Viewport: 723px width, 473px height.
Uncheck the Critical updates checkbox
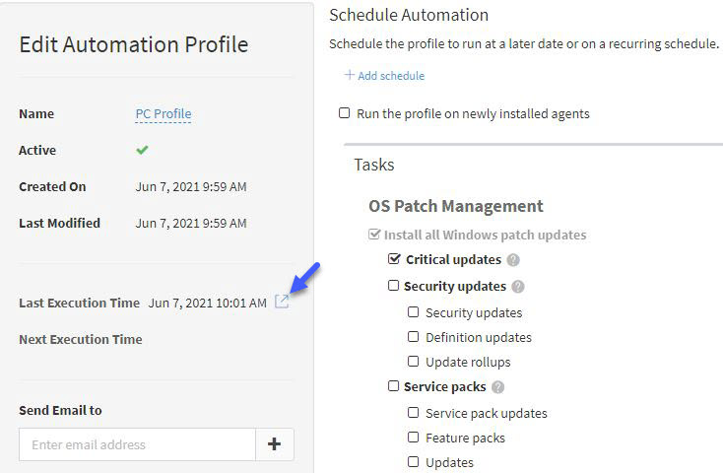(x=394, y=259)
